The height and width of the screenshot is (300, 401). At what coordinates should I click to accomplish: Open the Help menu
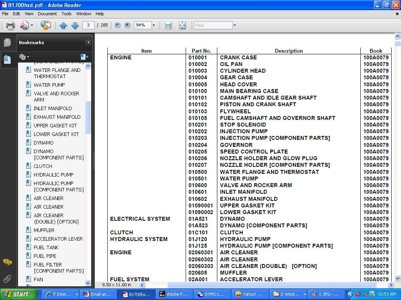pos(100,14)
